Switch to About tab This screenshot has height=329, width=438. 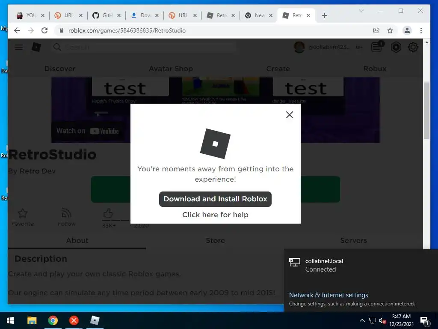pos(77,241)
